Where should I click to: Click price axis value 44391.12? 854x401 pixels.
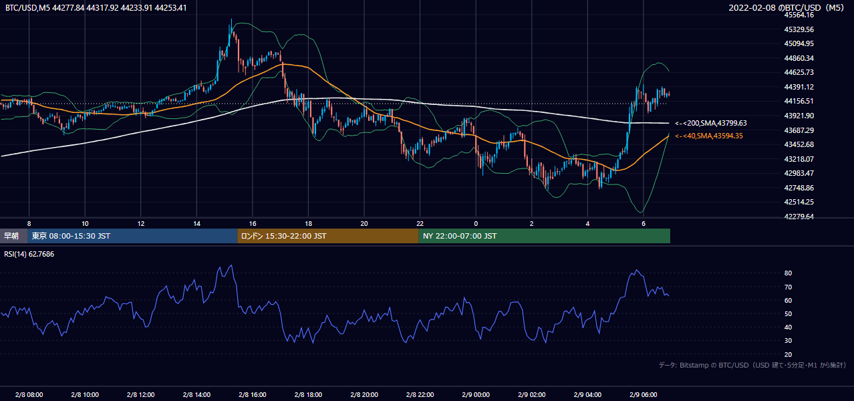[x=799, y=87]
